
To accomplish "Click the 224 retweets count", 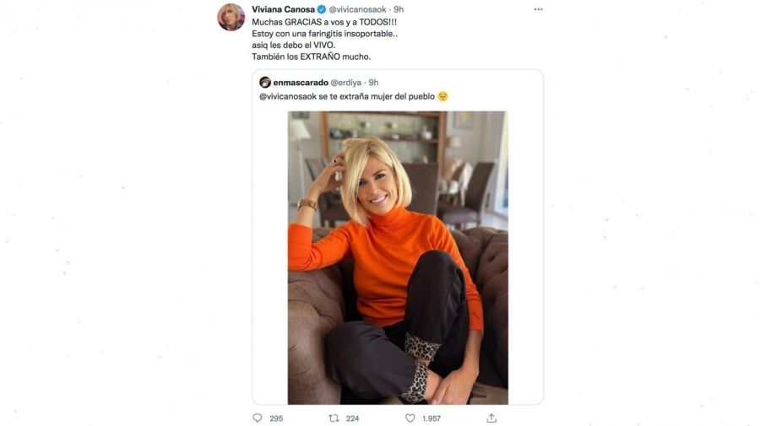I will point(352,418).
